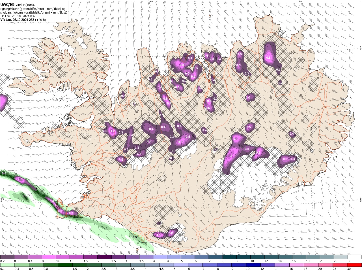Click the '0.9' snow value label on the map
This screenshot has width=362, height=271.
(258, 153)
